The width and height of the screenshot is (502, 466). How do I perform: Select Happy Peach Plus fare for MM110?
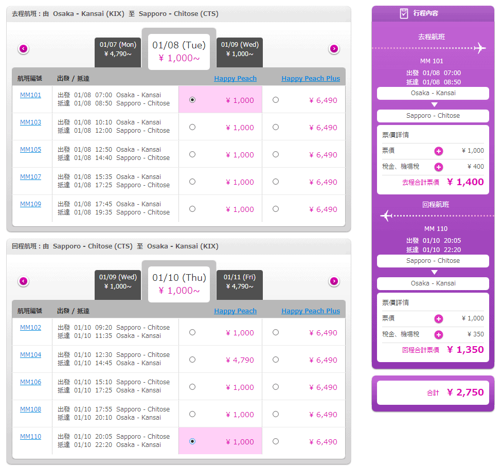(276, 441)
